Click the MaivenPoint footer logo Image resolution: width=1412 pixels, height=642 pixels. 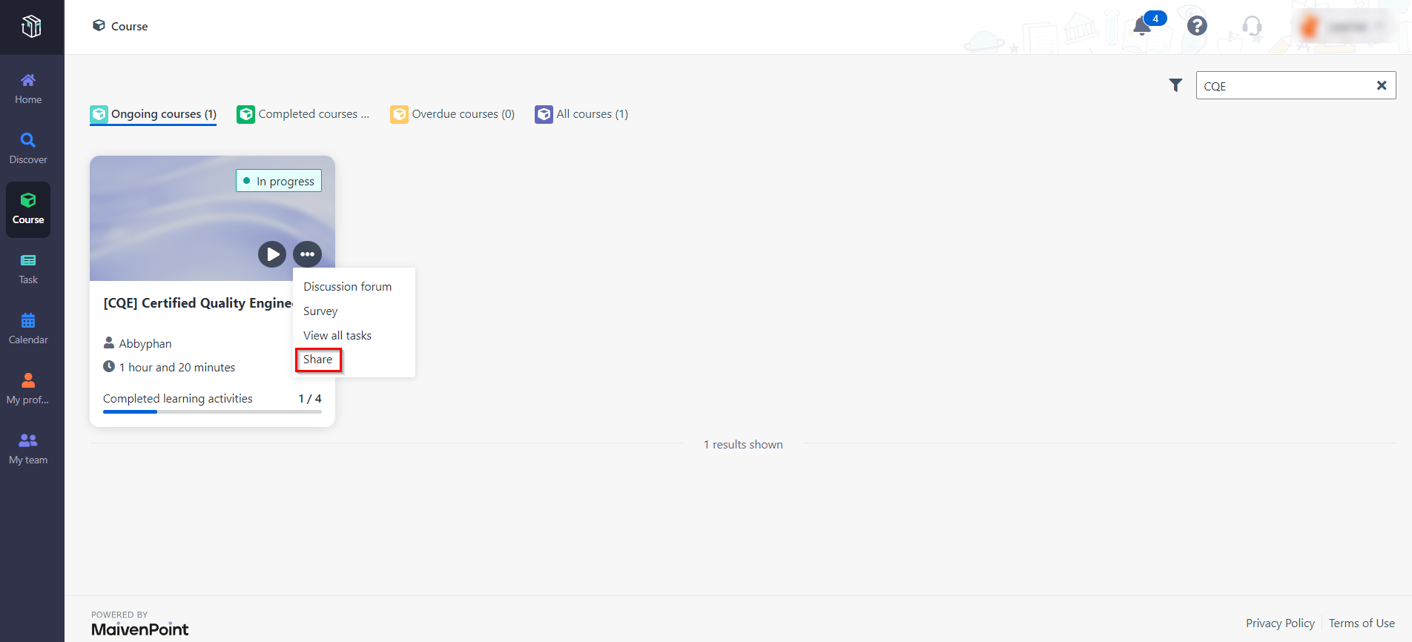click(139, 629)
